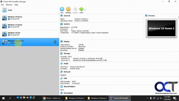The height and width of the screenshot is (101, 179).
Task: Click the Description section icon
Action: 62,93
